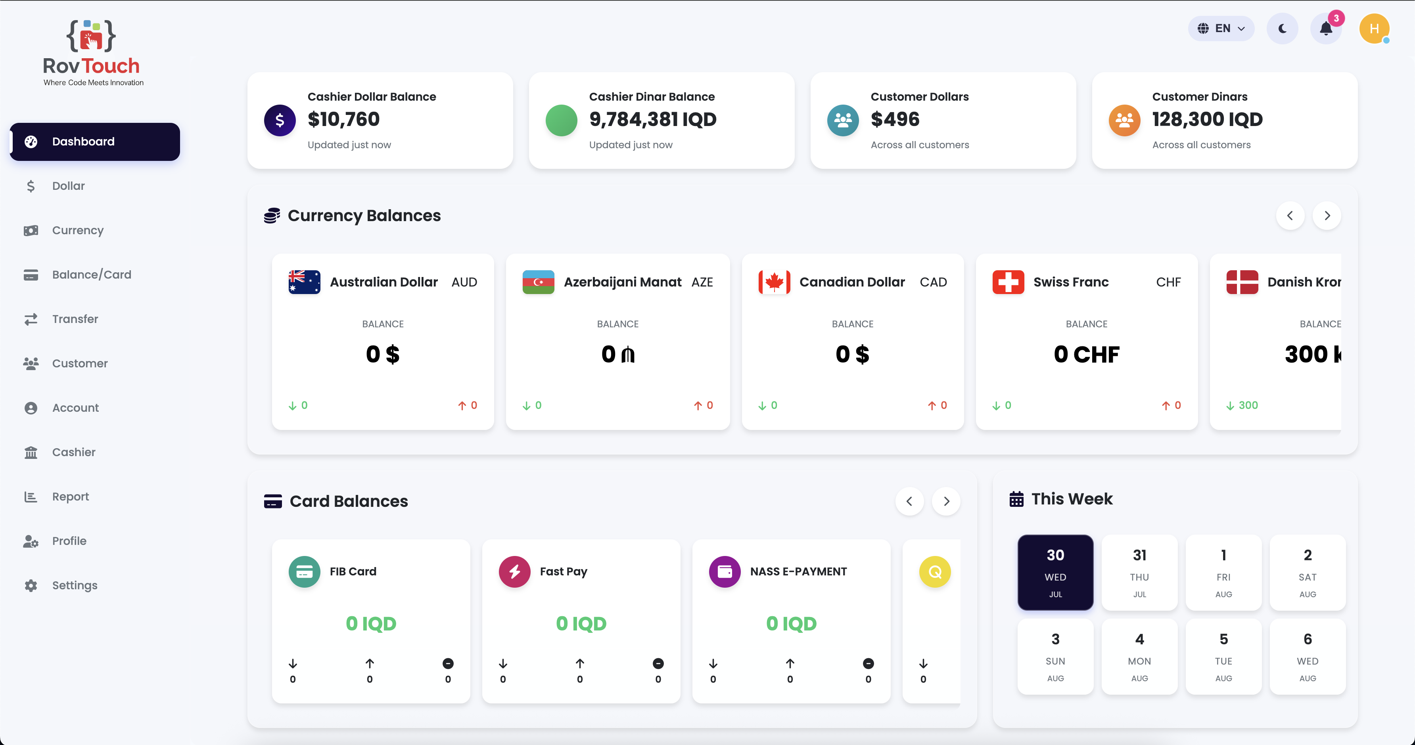Click the teal people icon in Customer Dollars
Screen dimensions: 1415x745
(843, 120)
